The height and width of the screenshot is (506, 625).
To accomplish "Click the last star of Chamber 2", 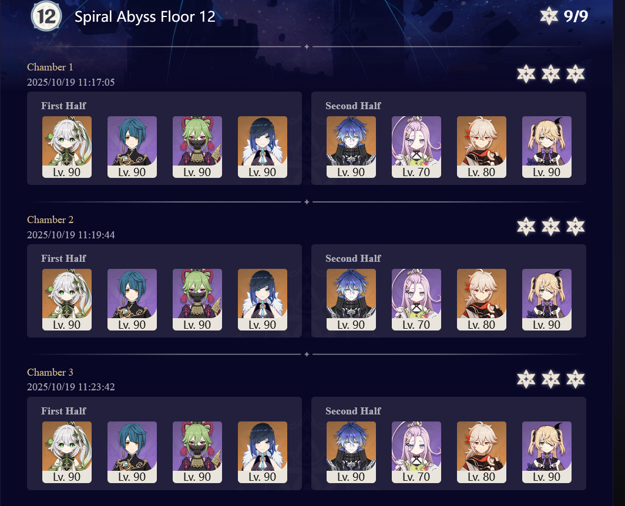I will click(x=575, y=227).
